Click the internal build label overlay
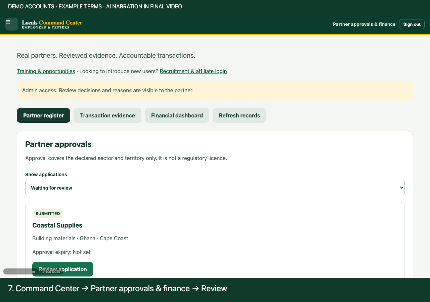430x302 pixels. point(33,271)
